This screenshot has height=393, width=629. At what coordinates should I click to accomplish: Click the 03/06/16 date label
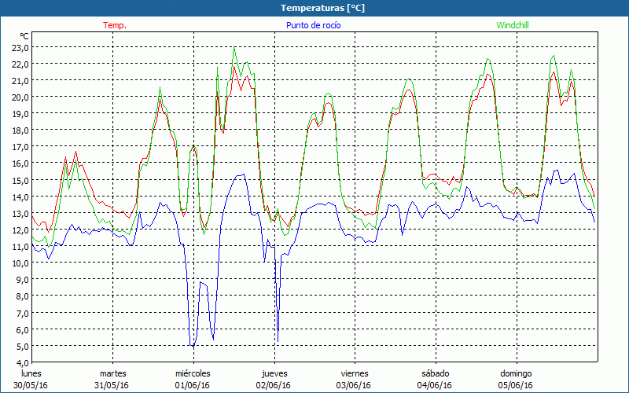coord(355,385)
